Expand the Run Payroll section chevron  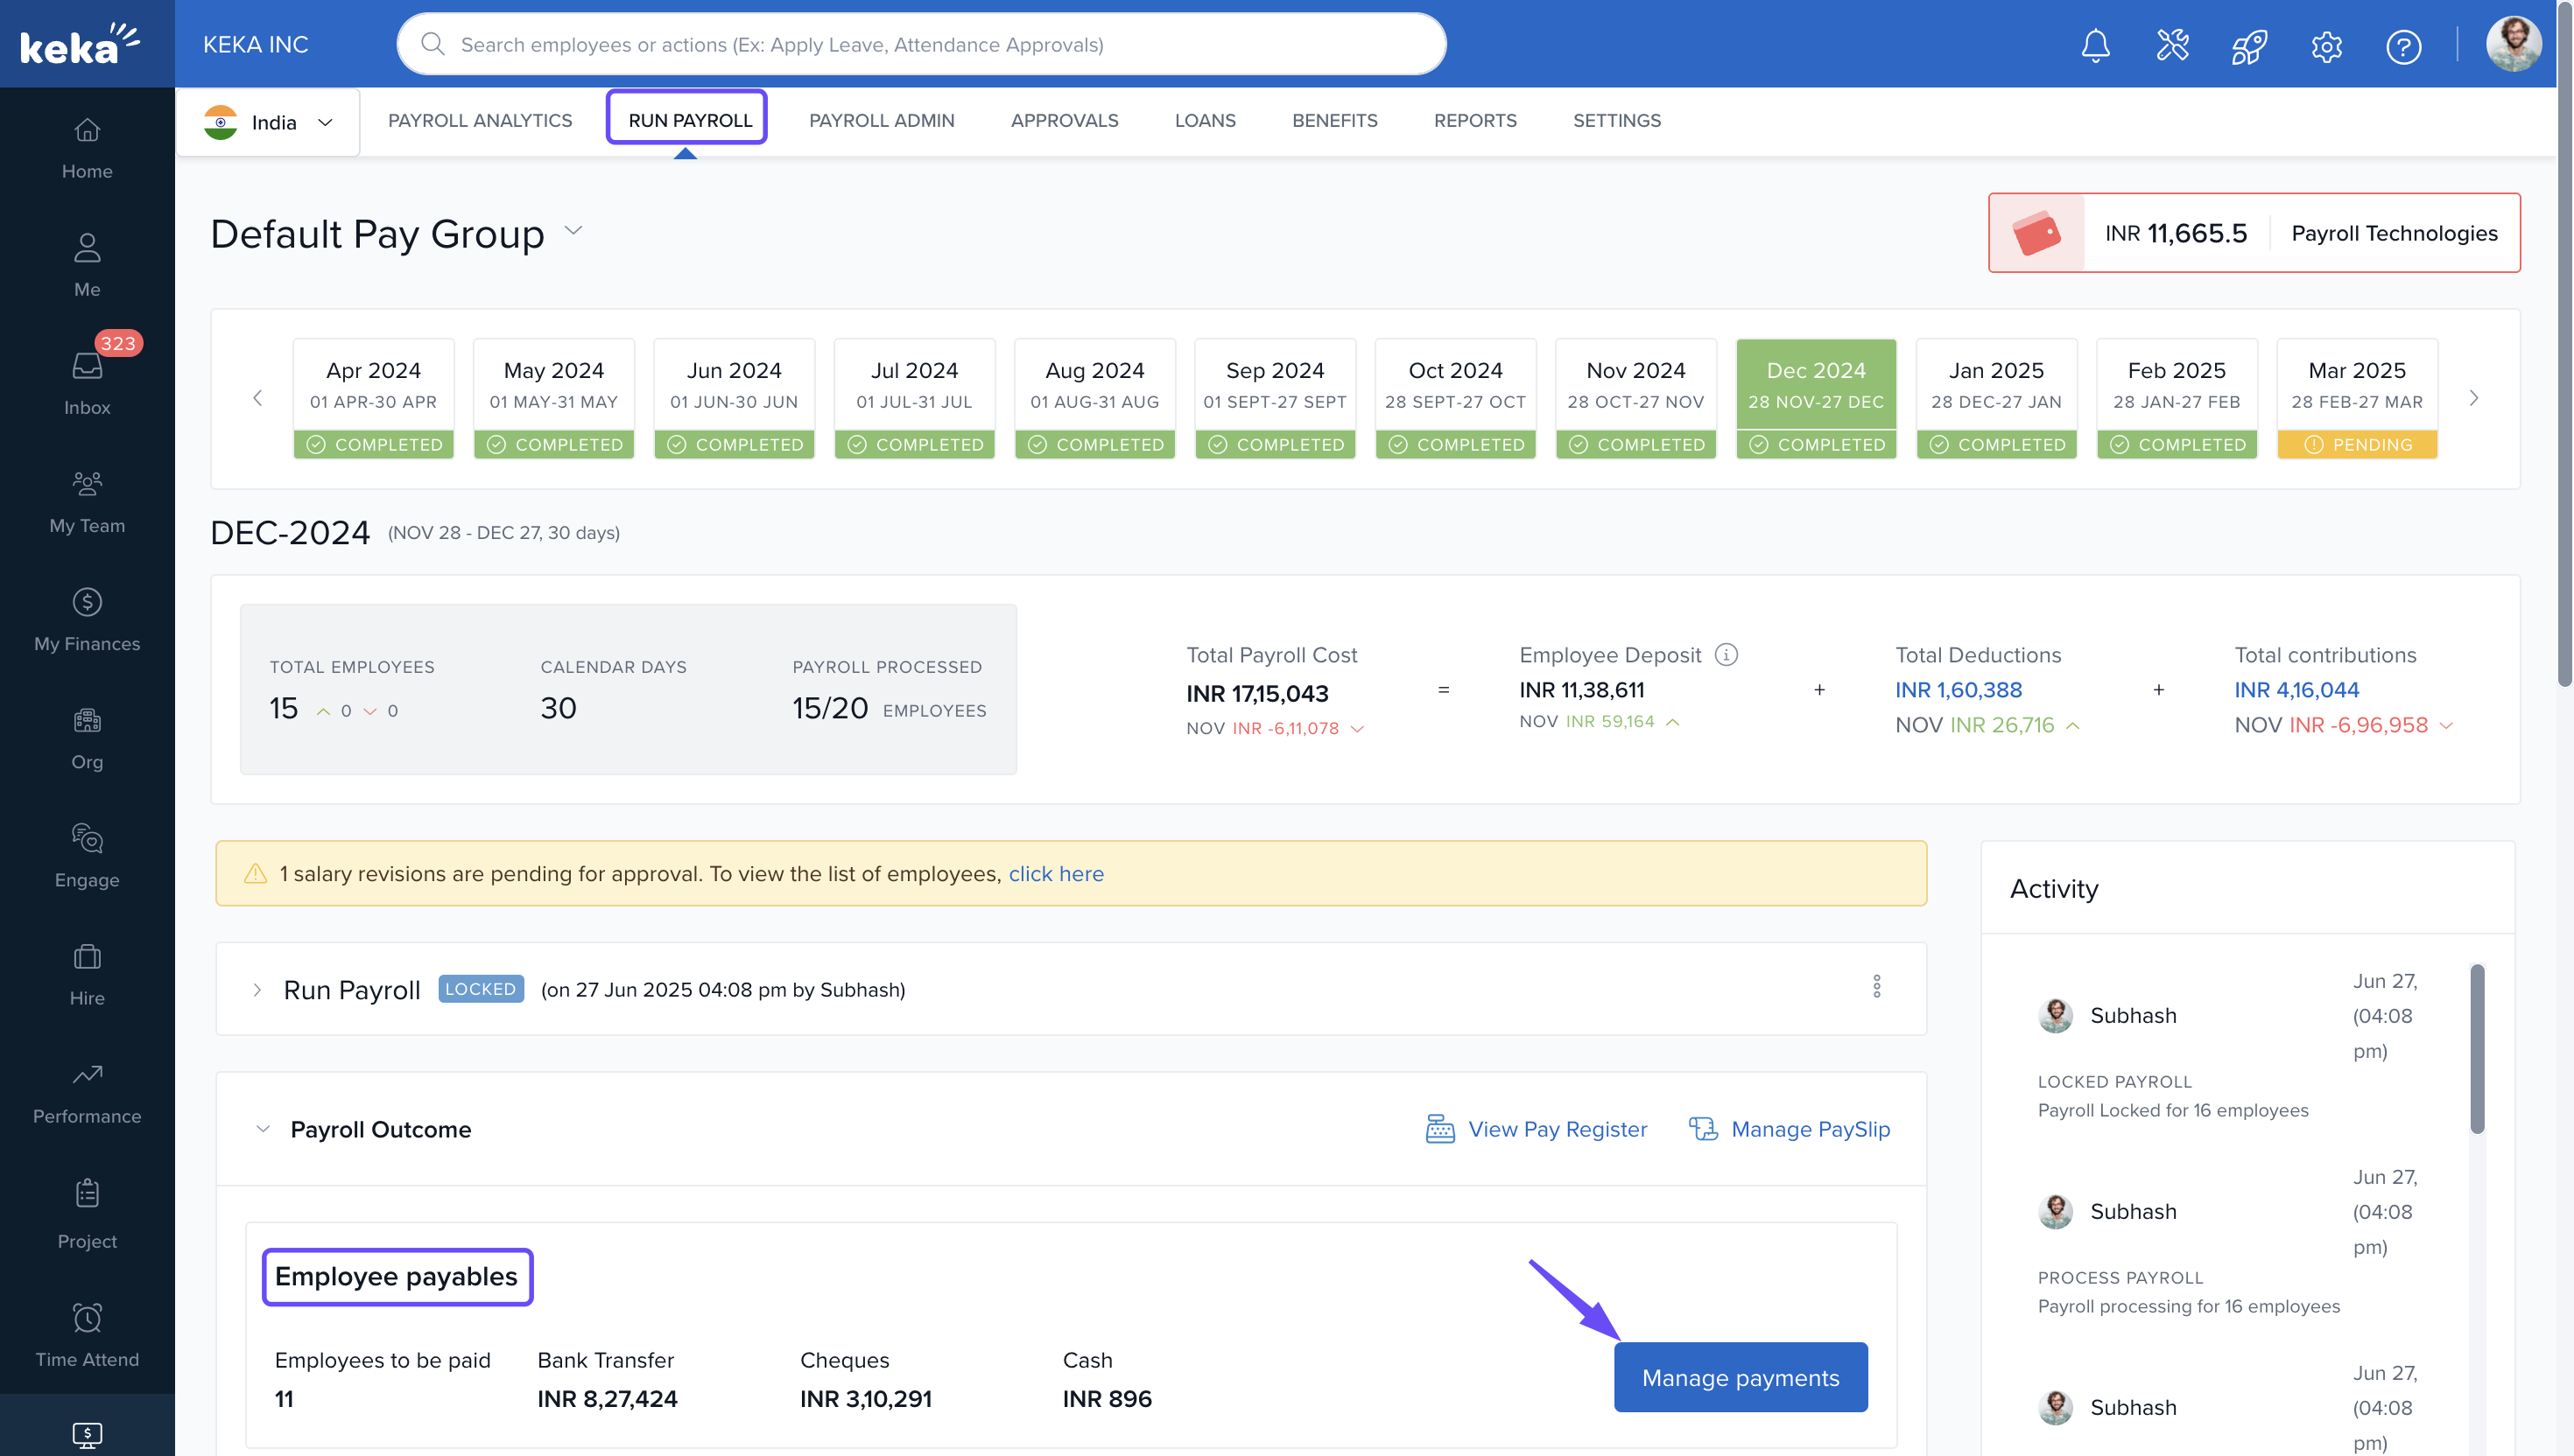point(257,989)
